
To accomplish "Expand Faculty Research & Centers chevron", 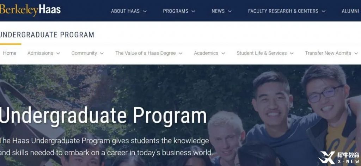I will pos(324,11).
